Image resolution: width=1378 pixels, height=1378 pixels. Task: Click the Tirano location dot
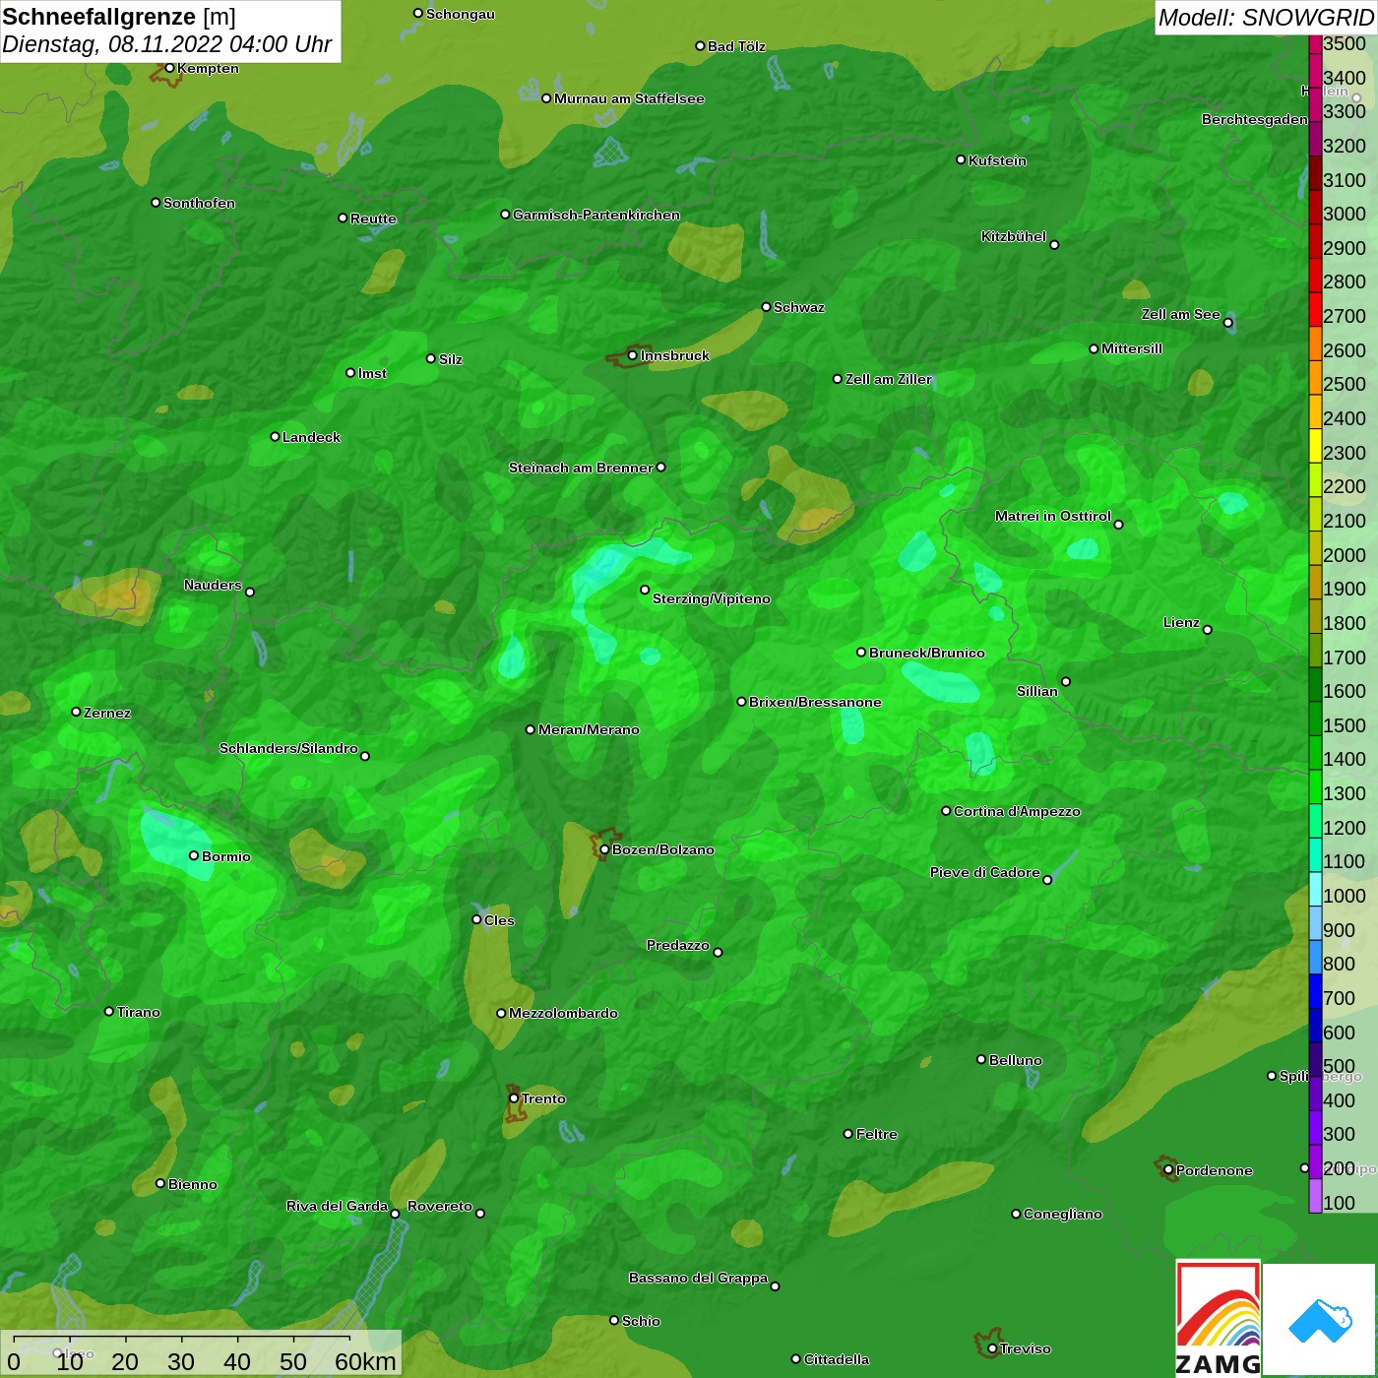pos(109,1011)
